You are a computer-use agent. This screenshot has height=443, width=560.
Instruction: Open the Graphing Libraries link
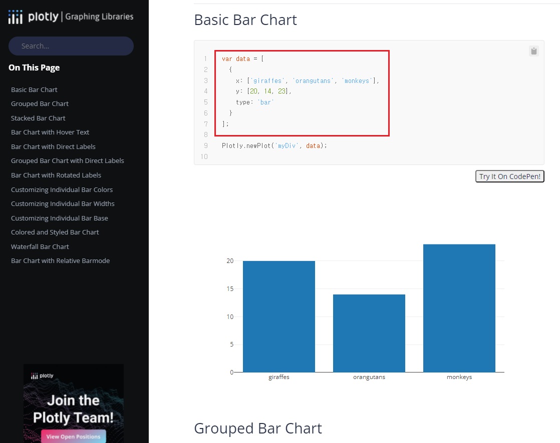[x=99, y=17]
